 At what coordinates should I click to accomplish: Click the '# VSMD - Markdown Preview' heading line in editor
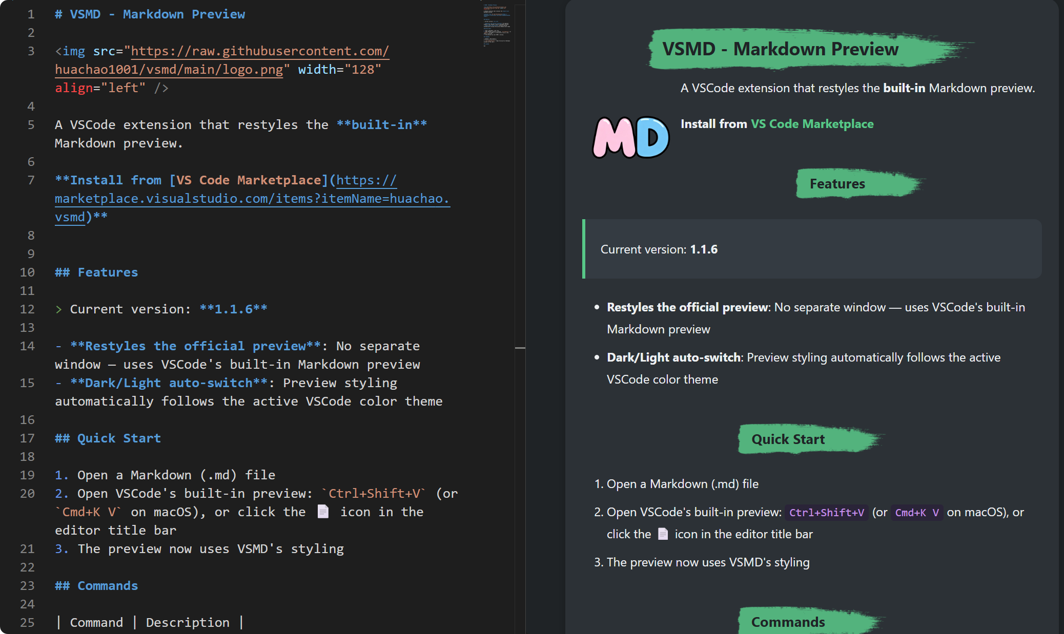click(150, 14)
